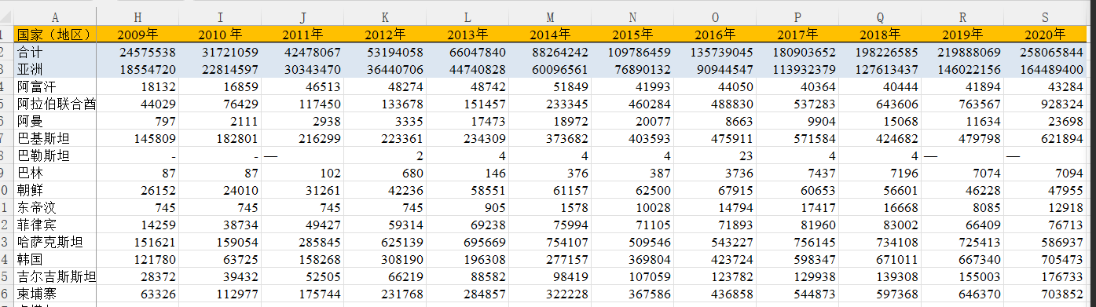The width and height of the screenshot is (1096, 307).
Task: Click cell with value 460284
Action: point(632,104)
